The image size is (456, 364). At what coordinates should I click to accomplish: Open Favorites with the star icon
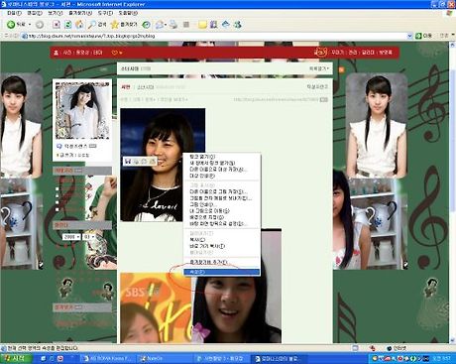coord(124,25)
